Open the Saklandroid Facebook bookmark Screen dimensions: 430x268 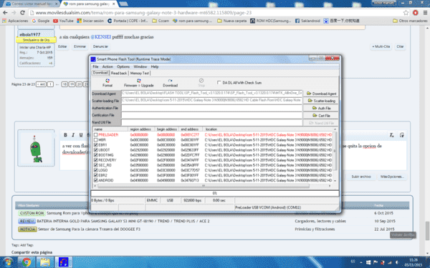point(307,21)
